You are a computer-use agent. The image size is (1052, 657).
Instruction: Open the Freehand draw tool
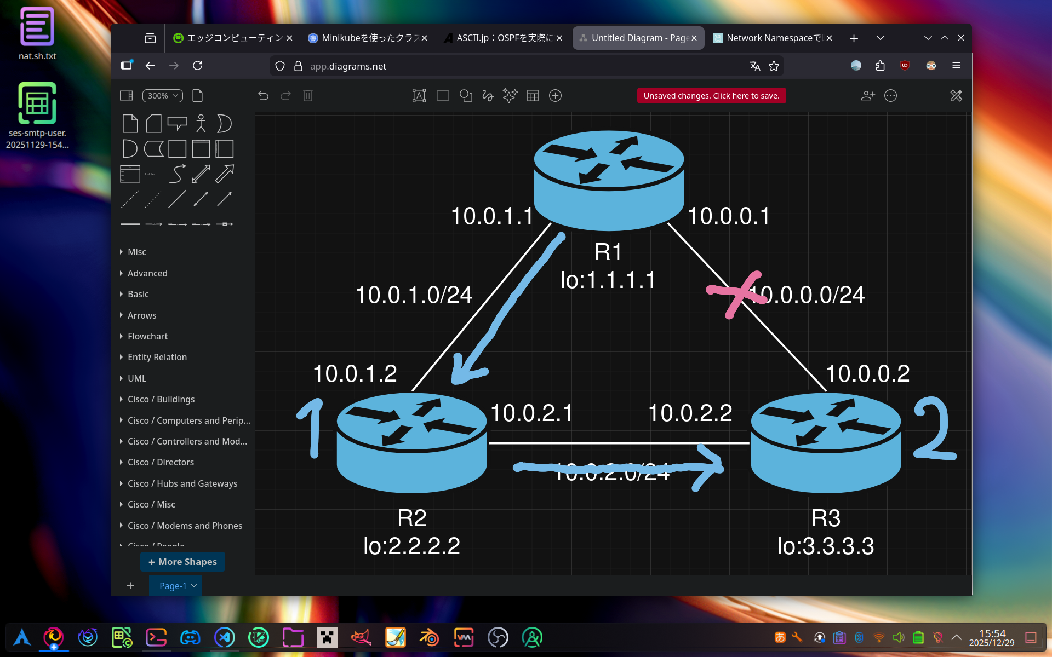pyautogui.click(x=488, y=96)
